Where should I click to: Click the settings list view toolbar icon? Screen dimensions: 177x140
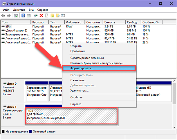coord(63,15)
